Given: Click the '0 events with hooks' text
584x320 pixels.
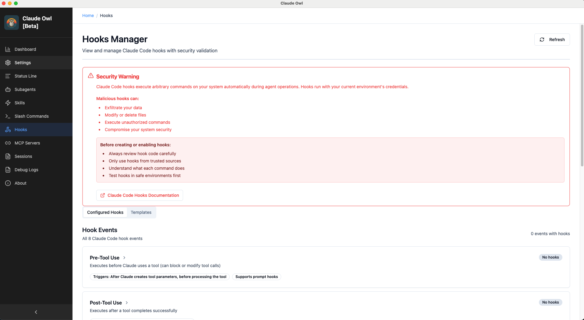Looking at the screenshot, I should [x=550, y=234].
